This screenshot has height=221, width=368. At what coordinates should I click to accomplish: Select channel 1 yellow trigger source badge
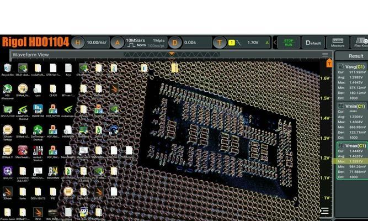pyautogui.click(x=231, y=43)
